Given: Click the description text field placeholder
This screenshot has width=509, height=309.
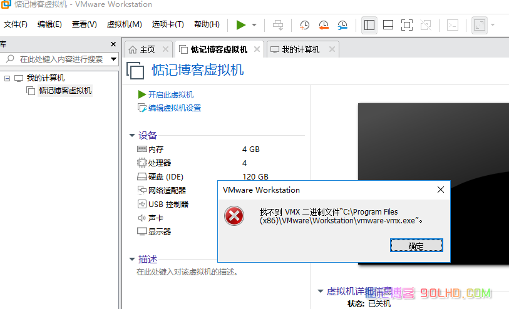Looking at the screenshot, I should [187, 271].
